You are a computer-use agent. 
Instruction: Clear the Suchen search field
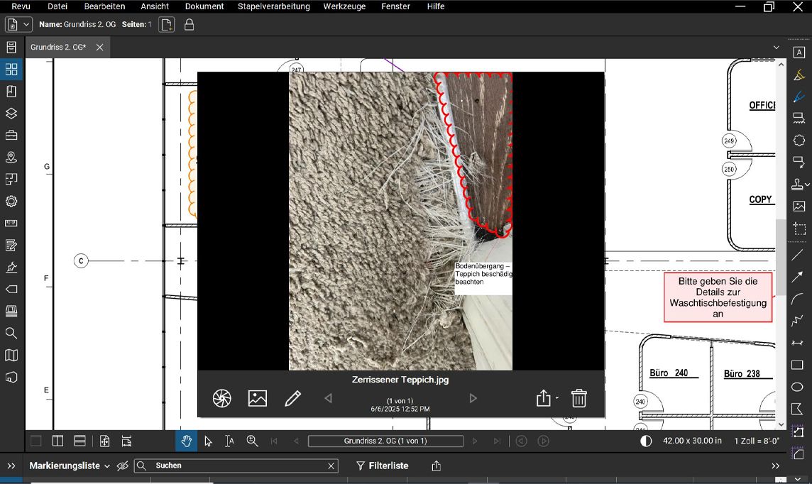[331, 466]
